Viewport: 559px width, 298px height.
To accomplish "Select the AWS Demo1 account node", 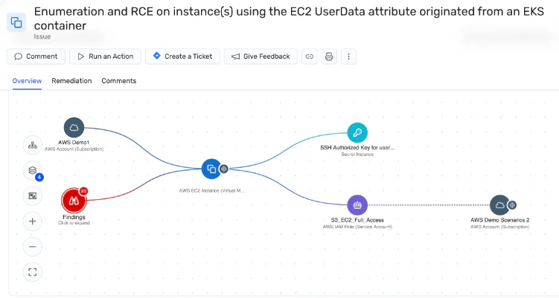I will coord(74,128).
